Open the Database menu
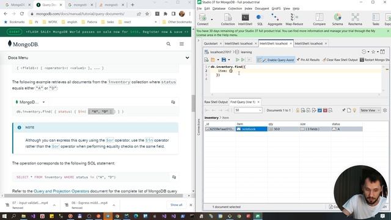Screen dimensions: 391x220 coord(219,9)
